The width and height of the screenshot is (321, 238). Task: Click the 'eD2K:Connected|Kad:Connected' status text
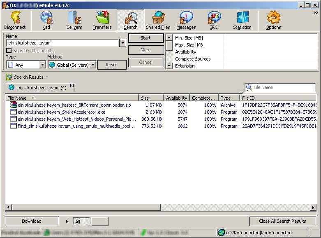click(259, 233)
